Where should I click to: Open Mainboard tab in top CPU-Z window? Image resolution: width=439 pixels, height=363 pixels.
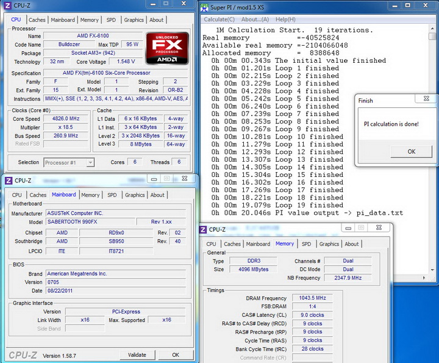(63, 20)
